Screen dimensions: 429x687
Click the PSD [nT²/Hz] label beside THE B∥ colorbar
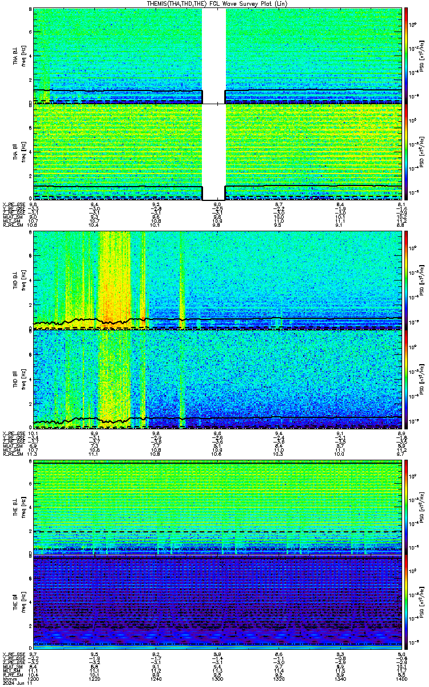(421, 603)
